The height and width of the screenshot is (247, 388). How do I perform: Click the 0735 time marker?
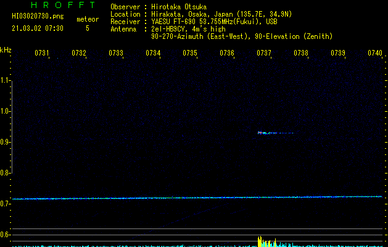tap(190, 53)
